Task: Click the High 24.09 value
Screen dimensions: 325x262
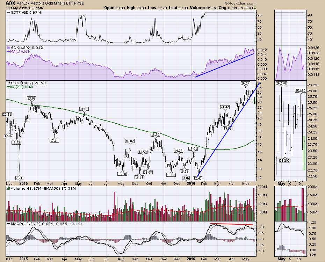Action: [137, 8]
